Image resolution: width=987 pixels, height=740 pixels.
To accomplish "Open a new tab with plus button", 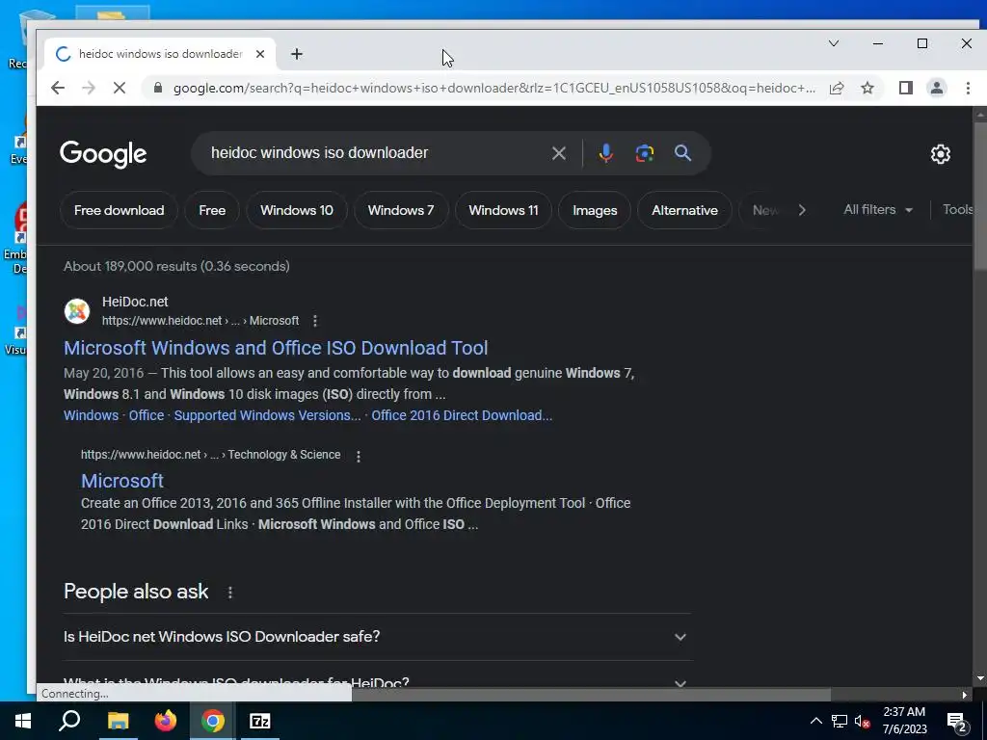I will coord(297,54).
